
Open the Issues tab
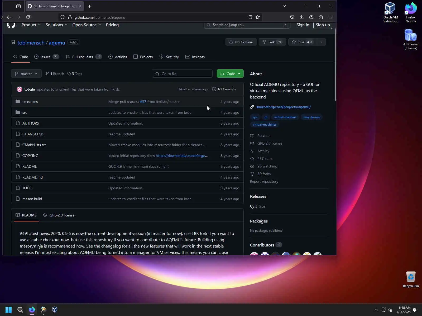[x=47, y=57]
